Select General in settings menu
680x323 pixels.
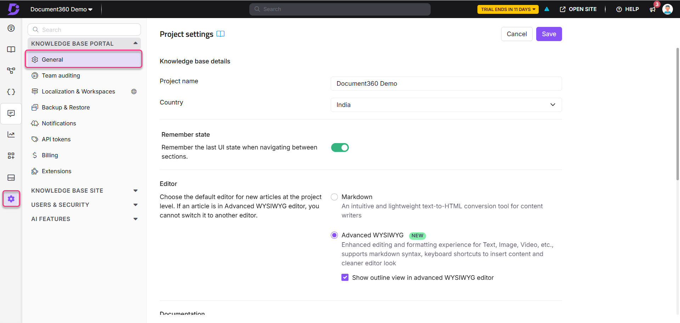(84, 59)
